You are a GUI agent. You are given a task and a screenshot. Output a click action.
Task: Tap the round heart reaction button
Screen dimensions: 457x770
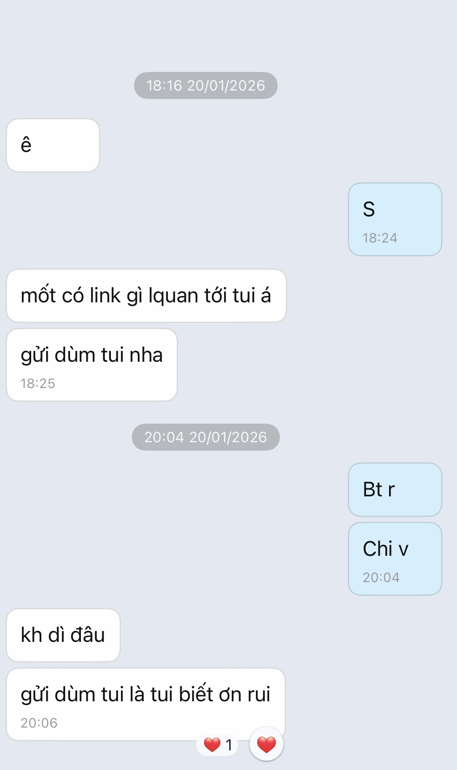point(266,744)
